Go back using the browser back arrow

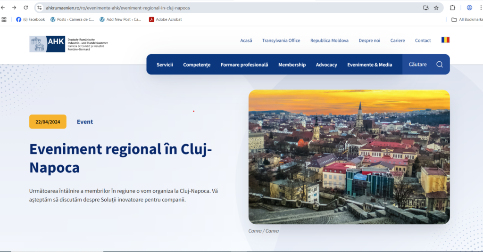click(x=3, y=8)
